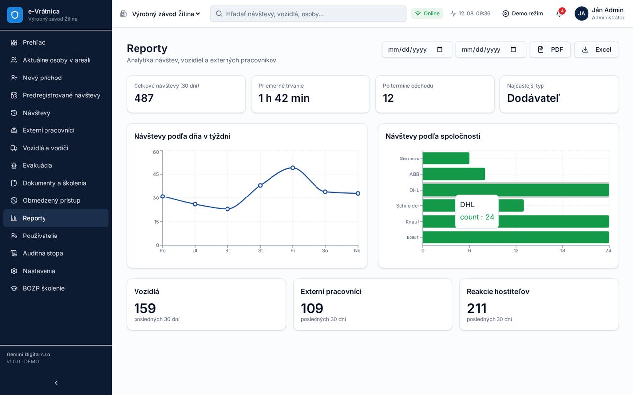Navigate to Používatelia in the sidebar
633x395 pixels.
click(56, 236)
